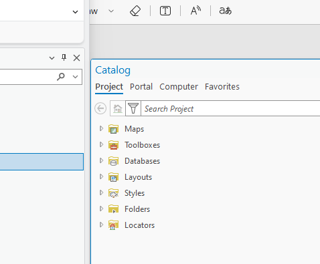The height and width of the screenshot is (264, 320).
Task: Expand the Locators node
Action: click(101, 225)
